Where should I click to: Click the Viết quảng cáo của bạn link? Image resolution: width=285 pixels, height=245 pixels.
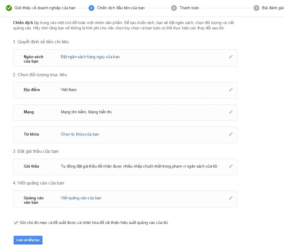81,198
